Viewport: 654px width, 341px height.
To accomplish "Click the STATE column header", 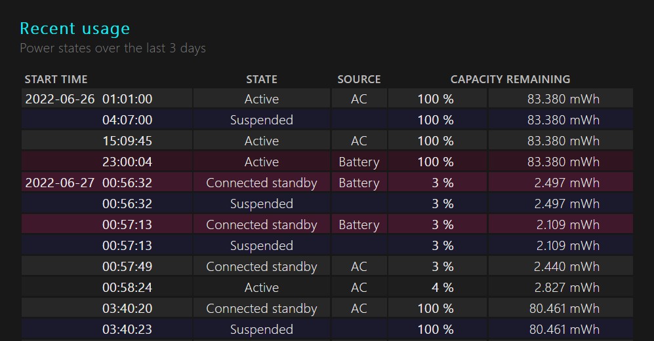I will [262, 80].
